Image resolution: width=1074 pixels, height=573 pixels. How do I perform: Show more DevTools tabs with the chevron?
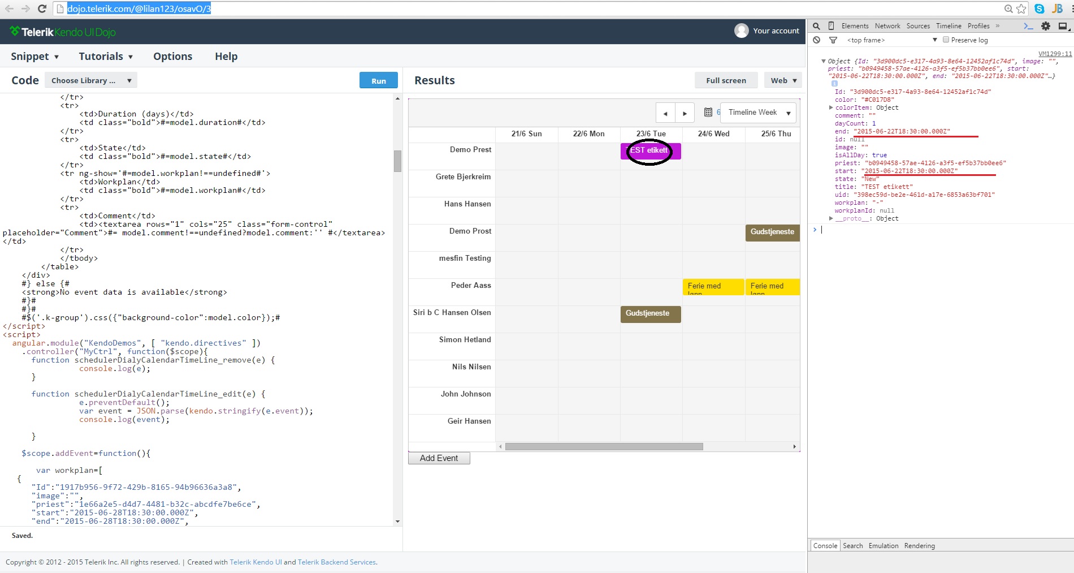click(998, 26)
